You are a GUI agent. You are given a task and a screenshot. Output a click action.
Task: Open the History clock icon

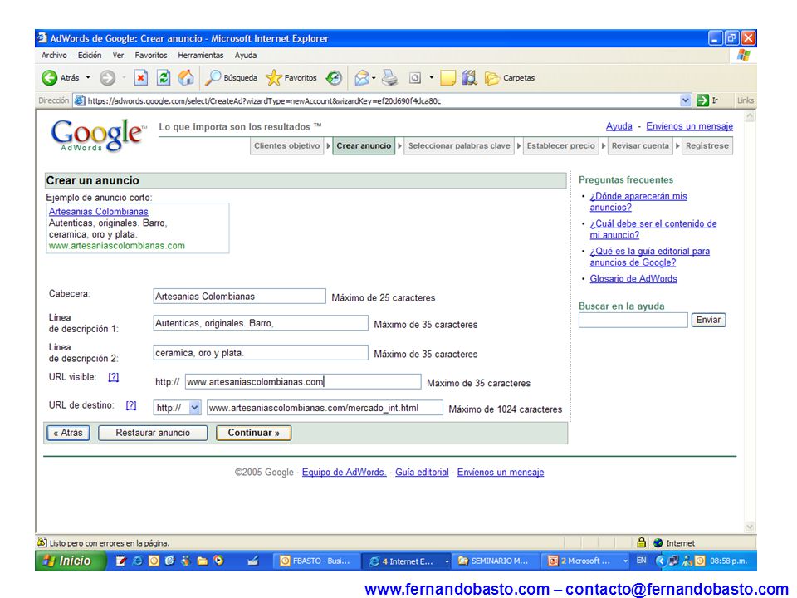click(x=334, y=78)
